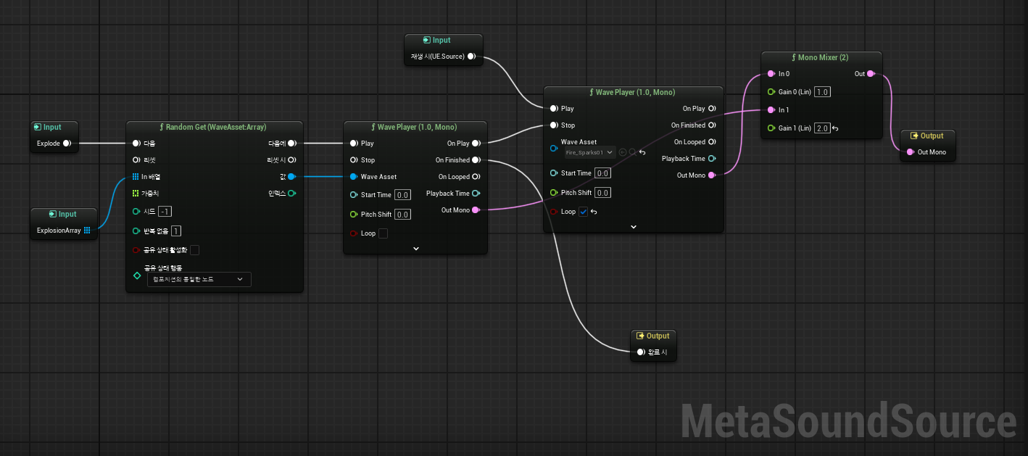Click the Out pin on Mono Mixer
1028x456 pixels.
click(x=871, y=74)
